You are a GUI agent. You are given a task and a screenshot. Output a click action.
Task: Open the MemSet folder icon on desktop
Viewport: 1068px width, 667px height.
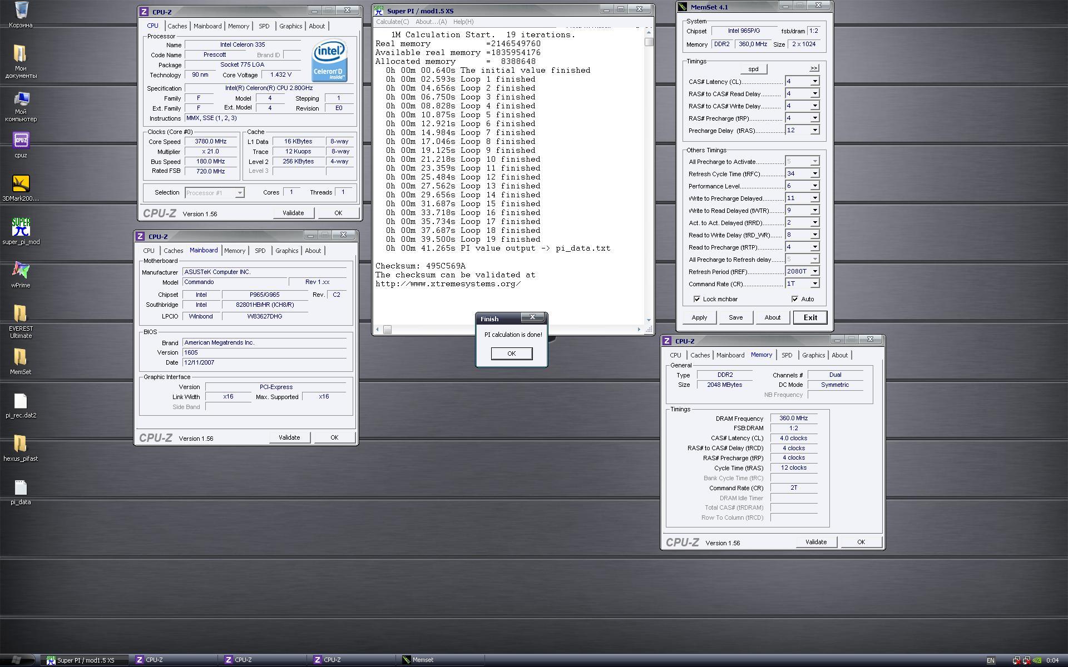(x=21, y=362)
